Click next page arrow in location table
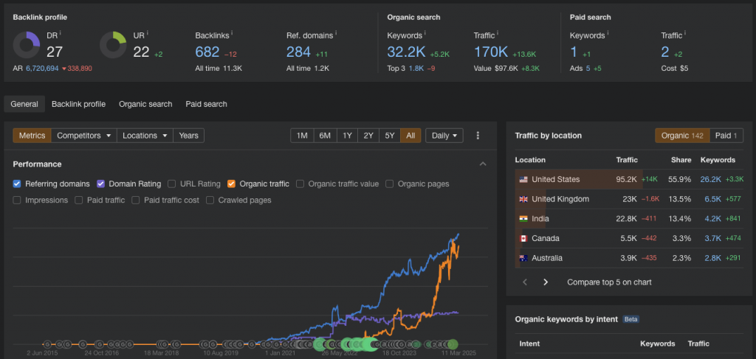Image resolution: width=756 pixels, height=359 pixels. tap(546, 282)
